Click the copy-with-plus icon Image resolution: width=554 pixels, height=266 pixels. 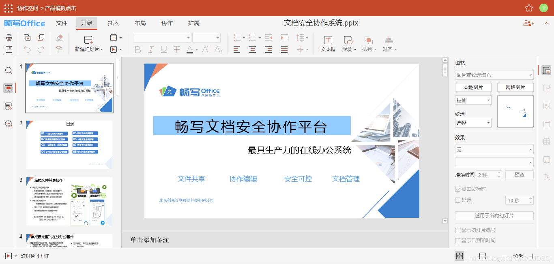pos(27,38)
